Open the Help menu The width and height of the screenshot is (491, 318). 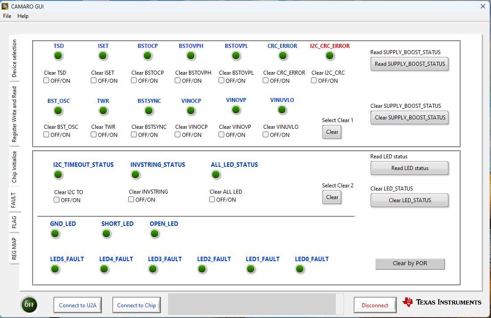[23, 16]
